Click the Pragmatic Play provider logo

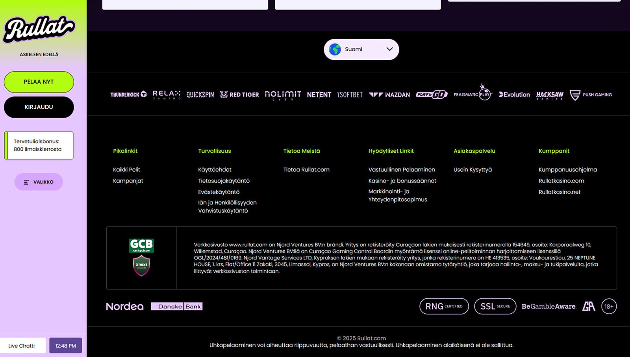[x=472, y=94]
